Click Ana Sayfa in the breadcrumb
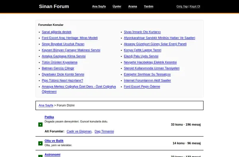The image size is (239, 157). (46, 105)
